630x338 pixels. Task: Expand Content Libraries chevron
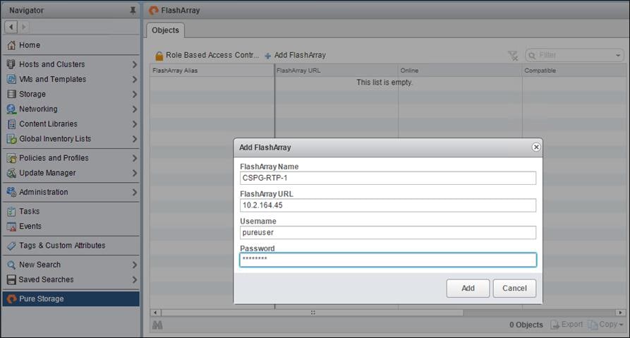click(x=134, y=123)
